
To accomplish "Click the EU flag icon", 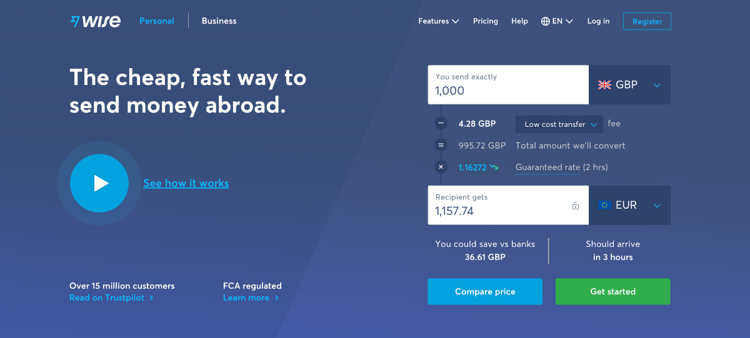I will [x=604, y=205].
